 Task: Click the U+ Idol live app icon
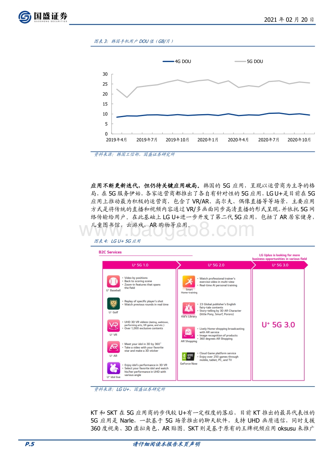pyautogui.click(x=113, y=368)
